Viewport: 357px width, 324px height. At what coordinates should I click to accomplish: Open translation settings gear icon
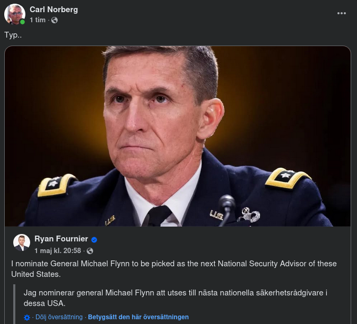point(27,318)
